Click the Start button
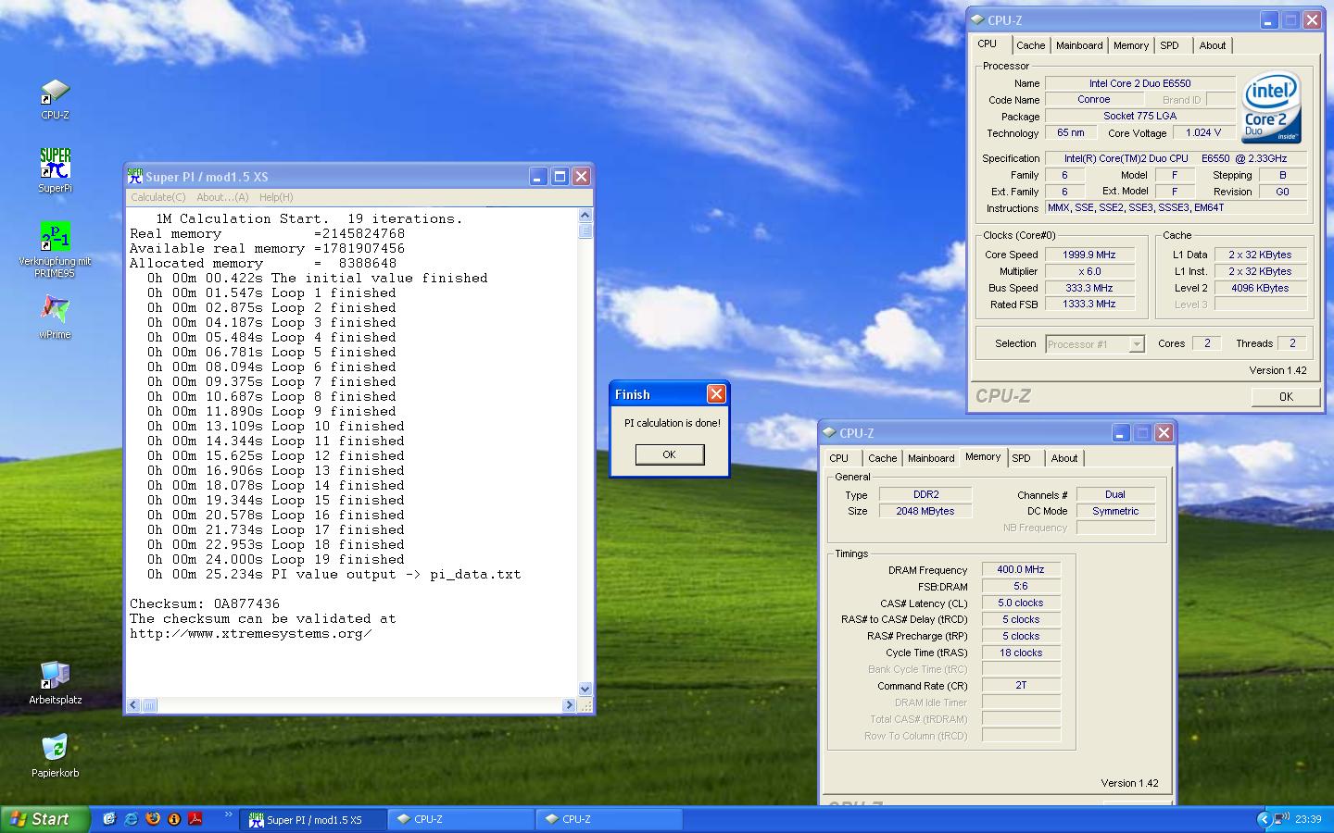The width and height of the screenshot is (1334, 833). coord(45,819)
